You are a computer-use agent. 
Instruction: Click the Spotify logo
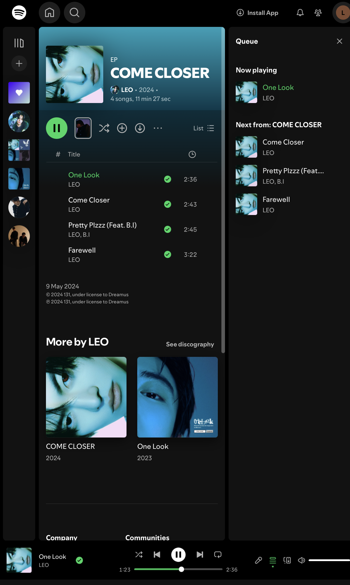pyautogui.click(x=19, y=13)
